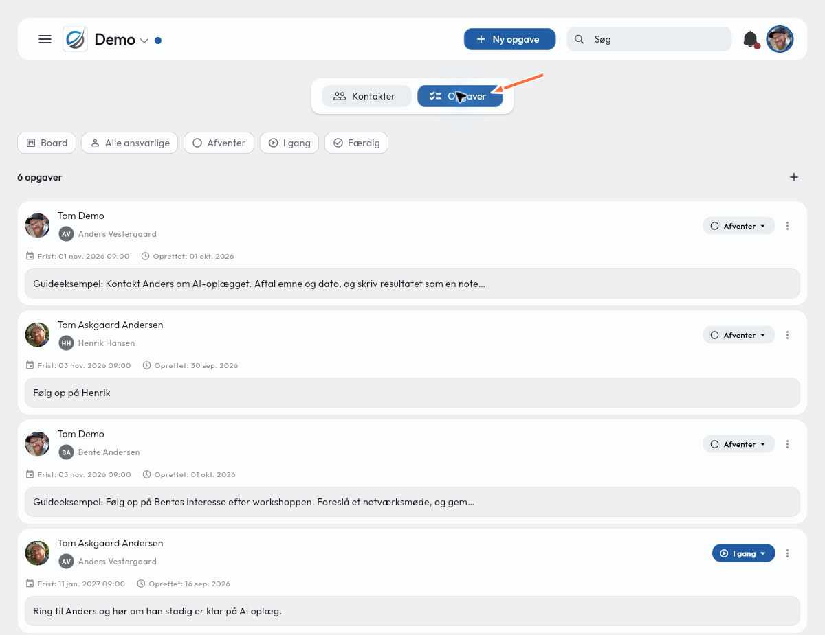Click the Demo workspace logo icon
Screen dimensions: 825x635
click(x=75, y=39)
